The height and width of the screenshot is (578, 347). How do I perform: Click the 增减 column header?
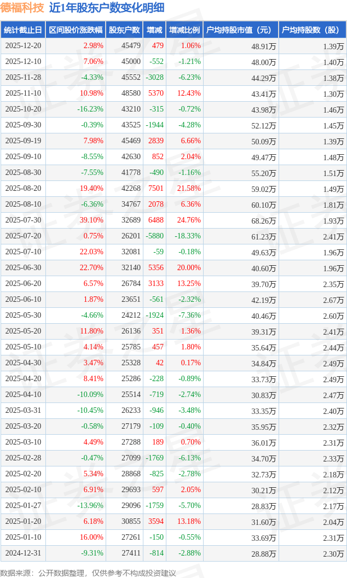click(x=154, y=30)
